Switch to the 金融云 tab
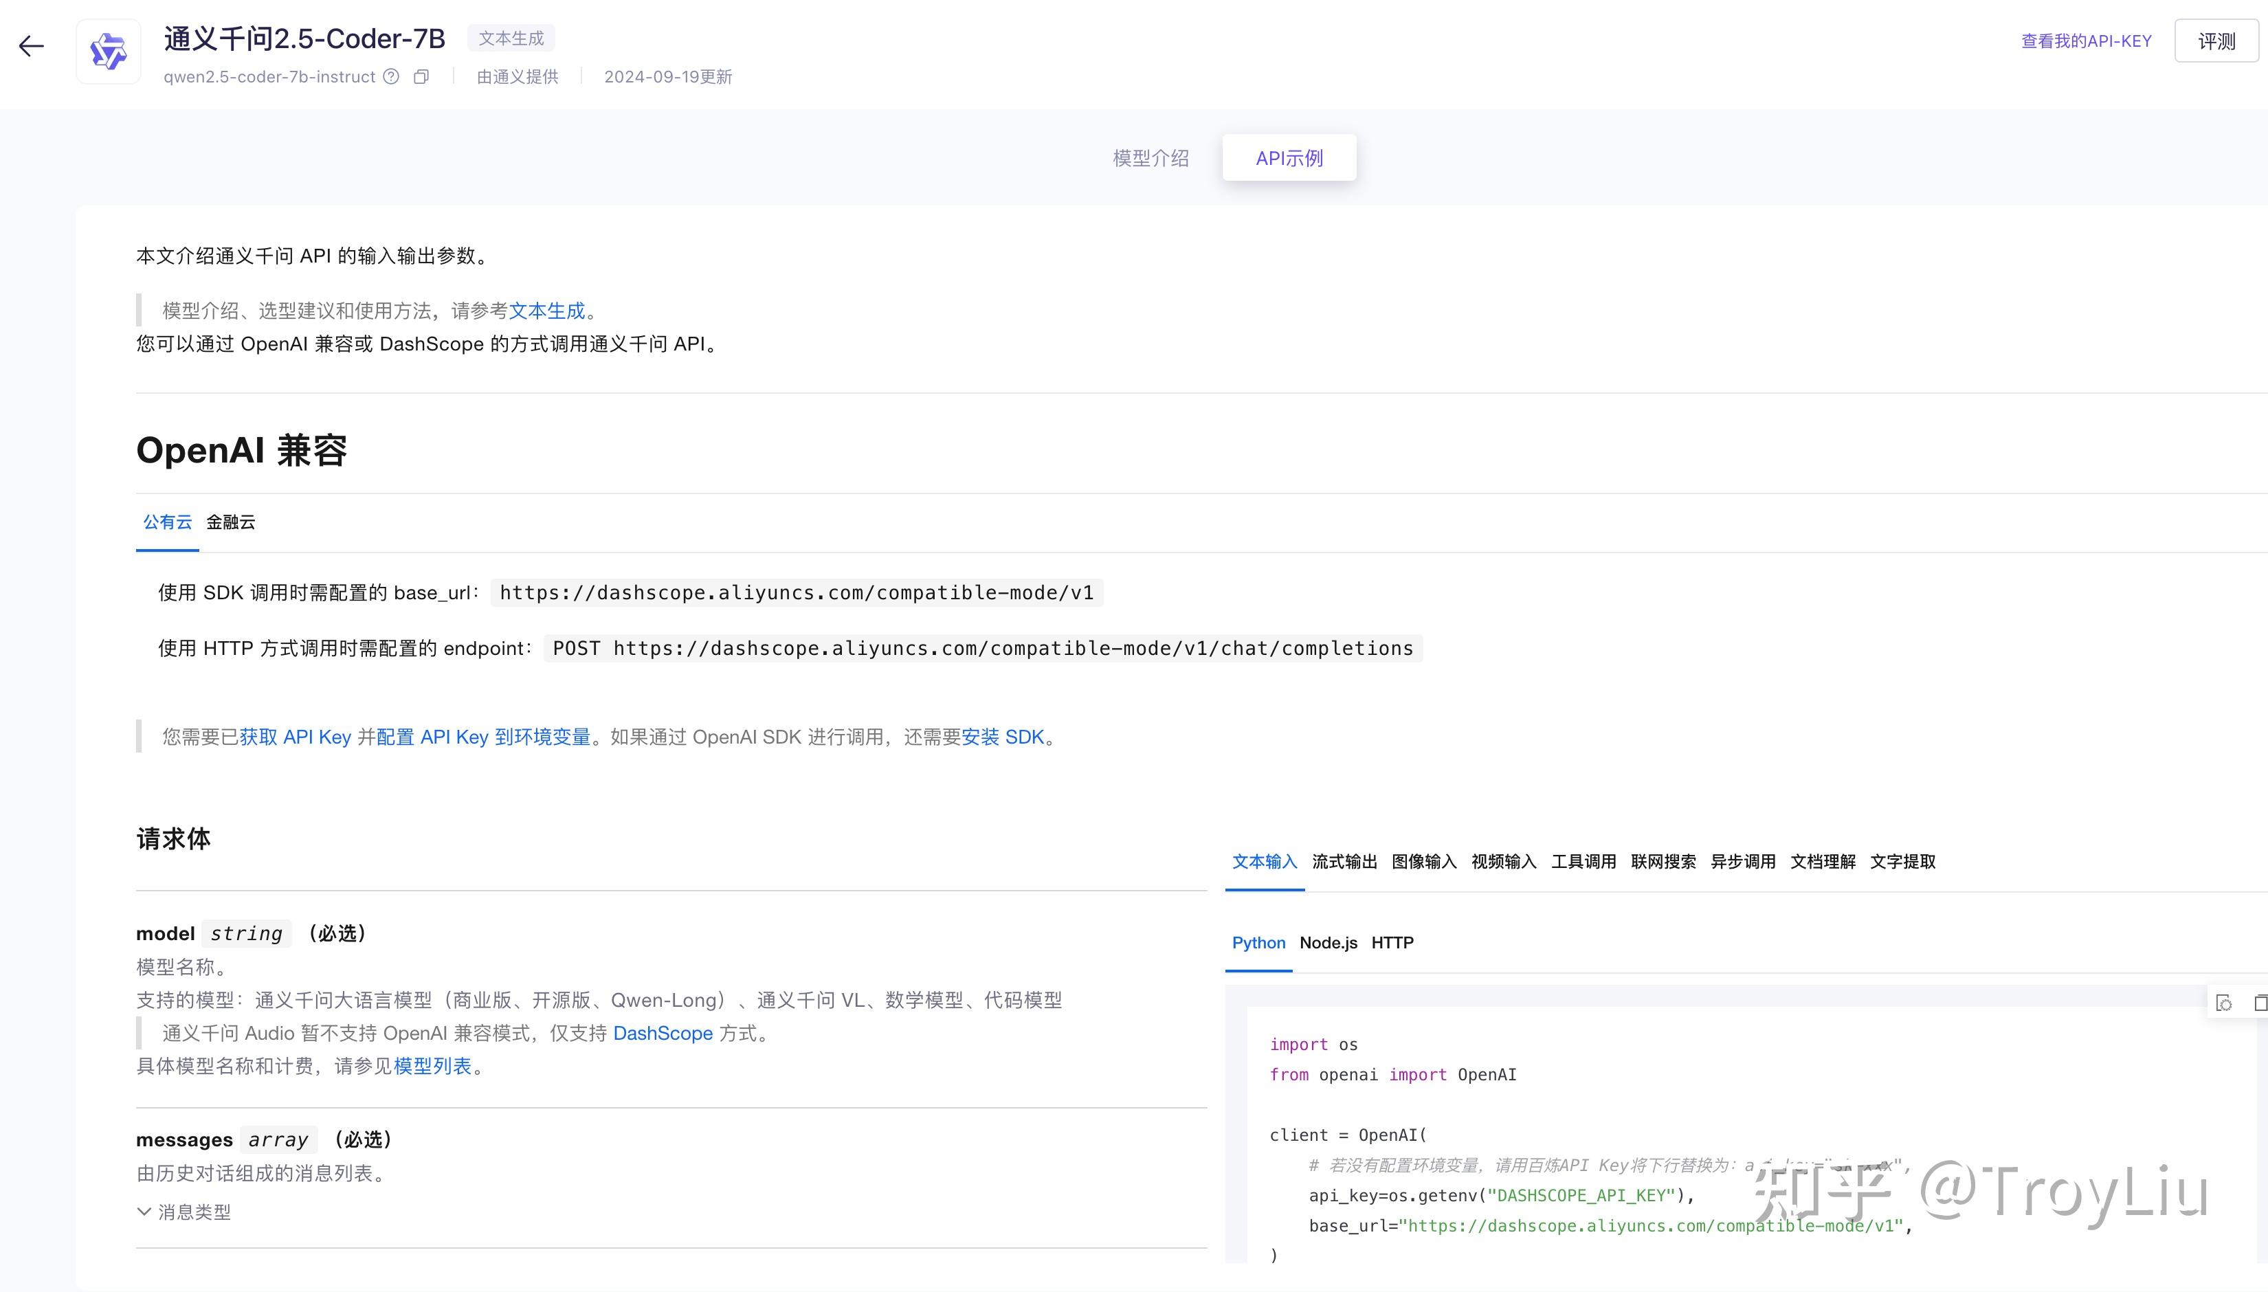 click(x=230, y=522)
